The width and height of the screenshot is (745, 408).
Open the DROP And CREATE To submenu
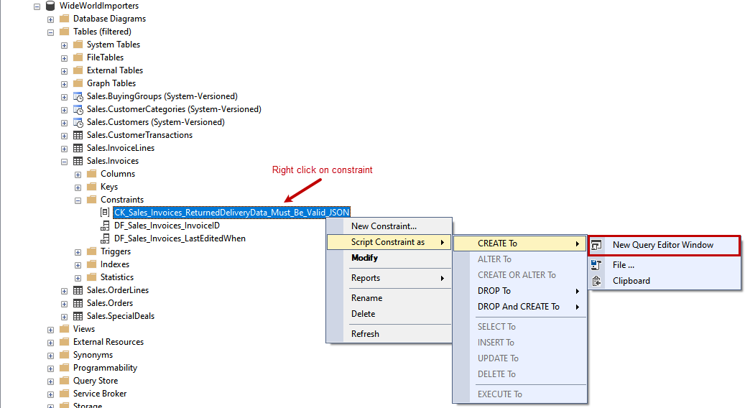coord(520,306)
